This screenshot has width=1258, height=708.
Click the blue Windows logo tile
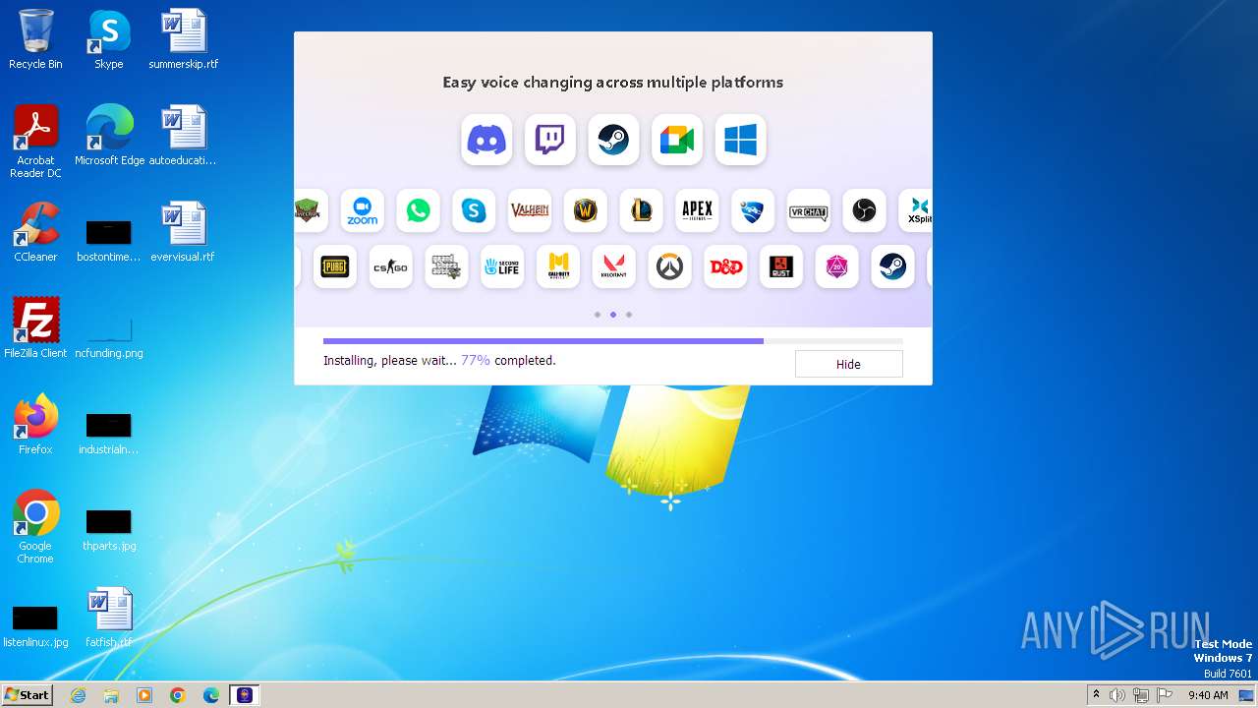[x=740, y=140]
